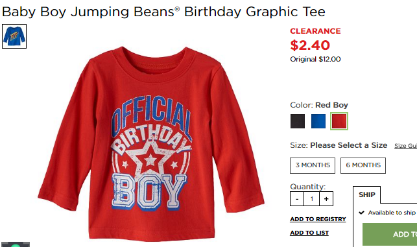Click the red $2.40 clearance price
Screen dimensions: 417x247
click(310, 45)
